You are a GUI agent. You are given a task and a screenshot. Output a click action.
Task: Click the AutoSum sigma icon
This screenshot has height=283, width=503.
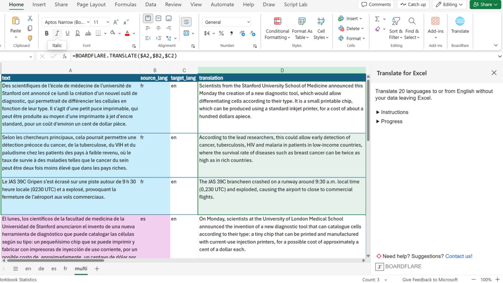coord(377,19)
